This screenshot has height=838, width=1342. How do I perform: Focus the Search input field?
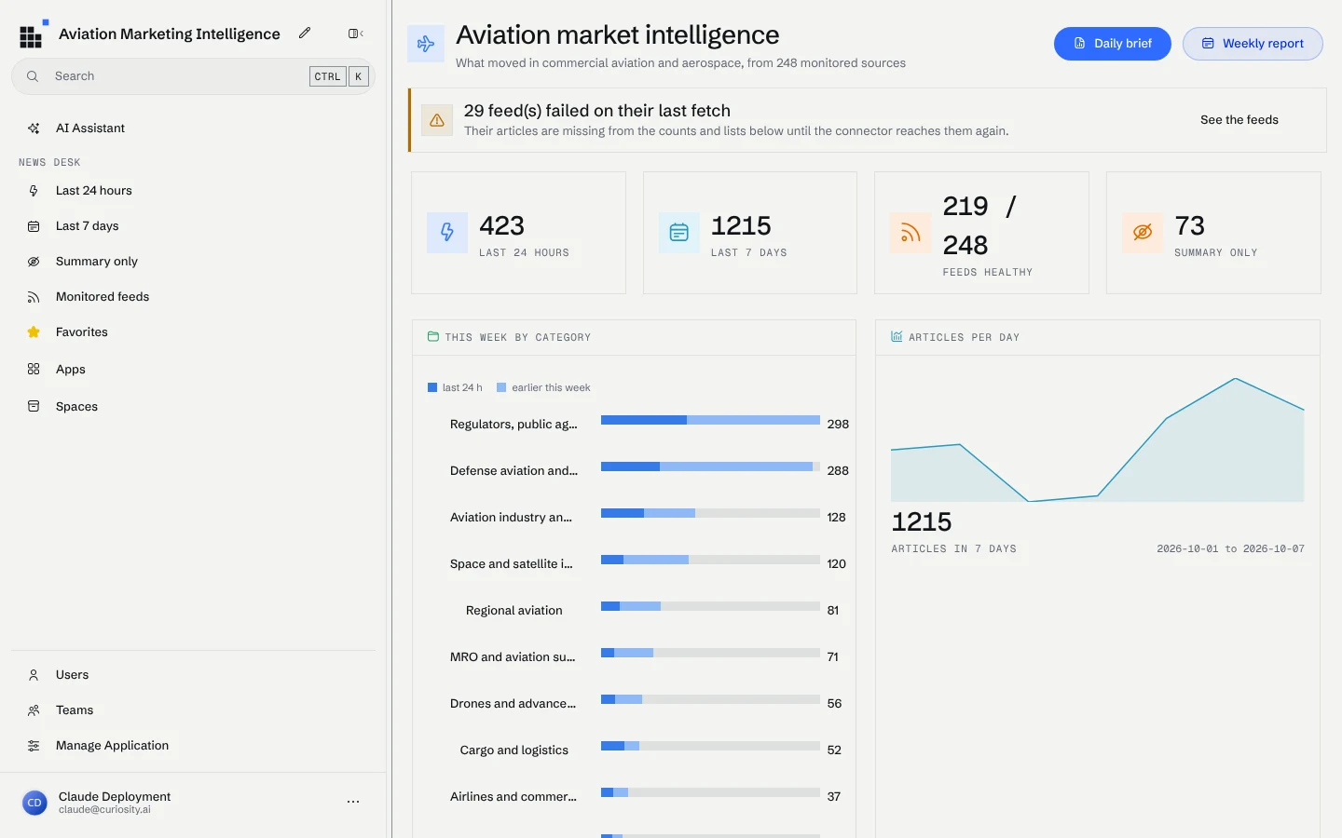coord(193,76)
